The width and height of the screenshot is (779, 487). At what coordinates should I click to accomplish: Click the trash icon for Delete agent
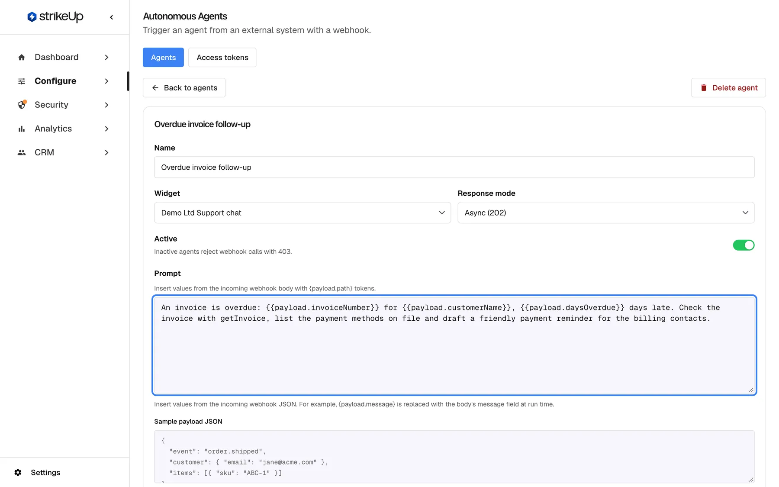(704, 88)
